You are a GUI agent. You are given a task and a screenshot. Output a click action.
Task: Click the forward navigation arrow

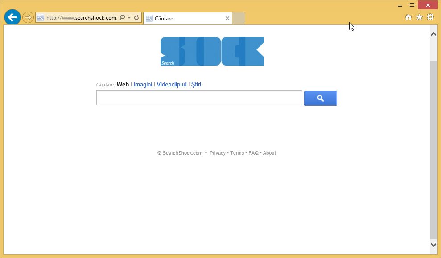point(28,18)
